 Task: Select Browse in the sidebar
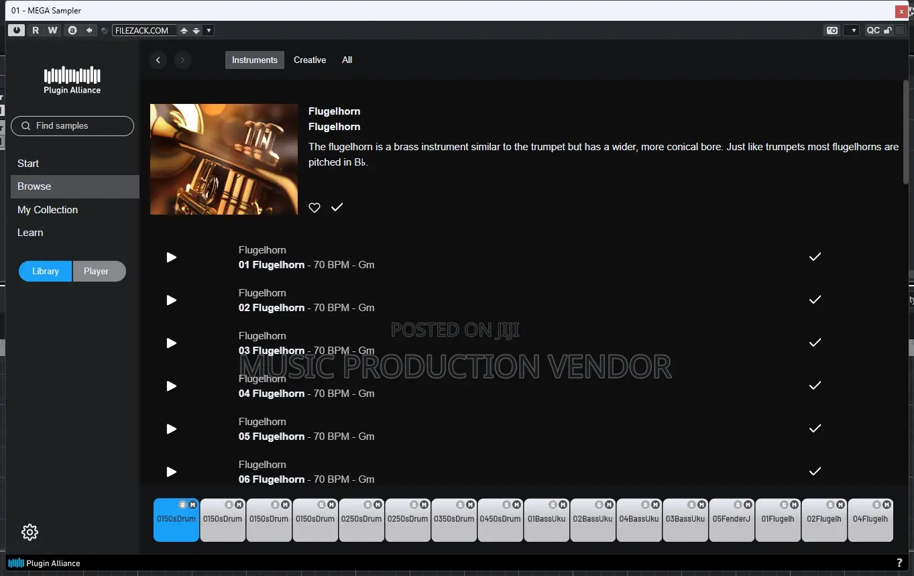75,186
